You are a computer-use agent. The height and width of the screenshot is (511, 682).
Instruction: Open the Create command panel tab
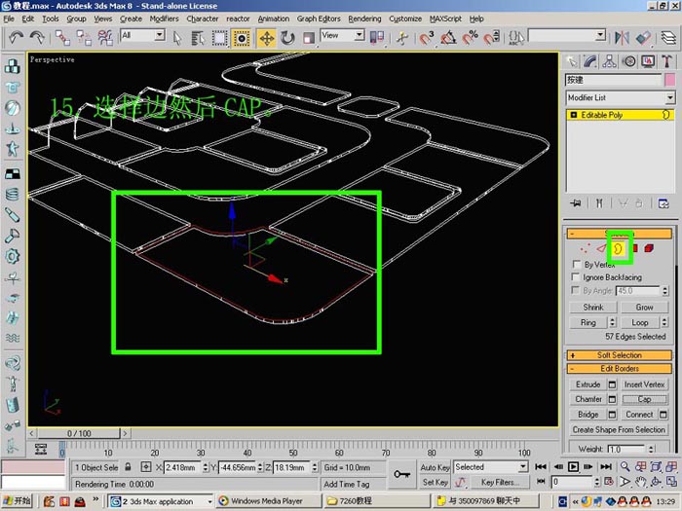click(x=572, y=61)
